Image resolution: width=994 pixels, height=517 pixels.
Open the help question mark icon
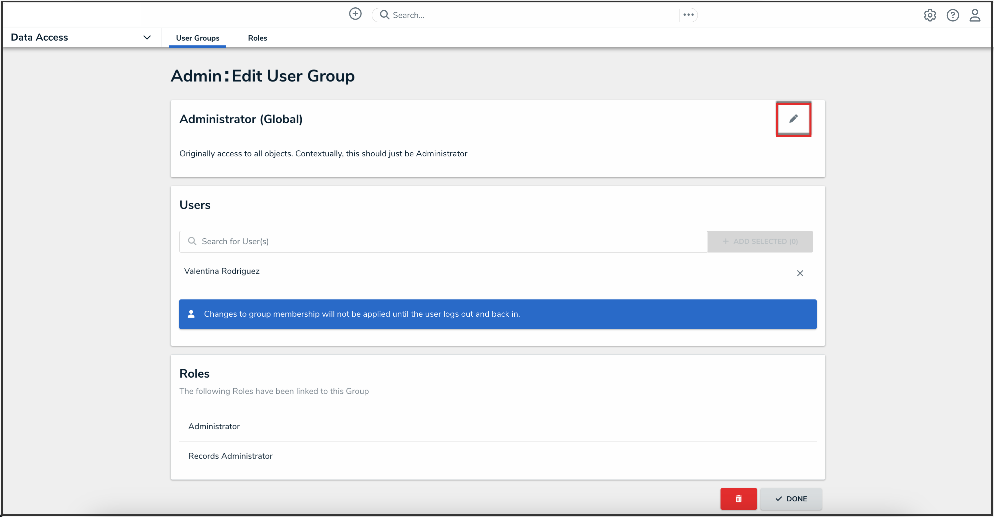click(x=952, y=15)
